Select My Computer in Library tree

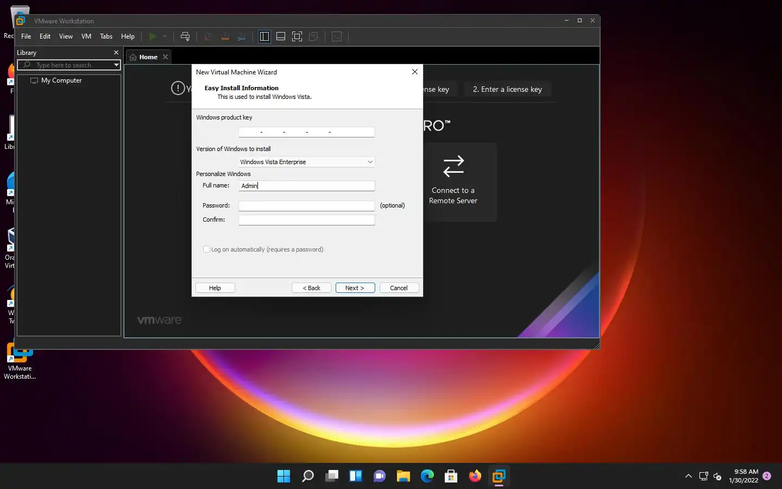56,80
